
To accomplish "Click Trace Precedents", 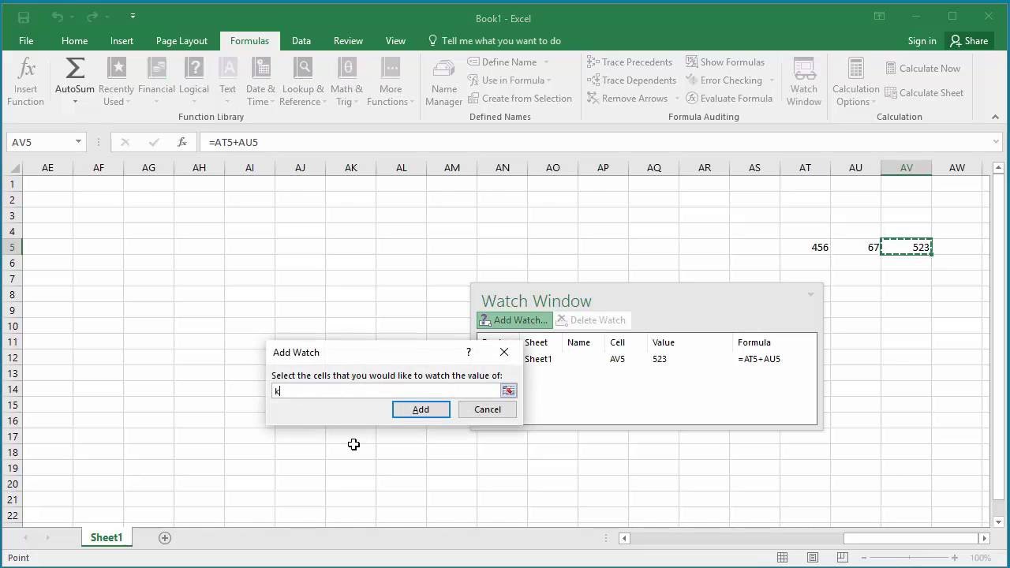I will (630, 62).
